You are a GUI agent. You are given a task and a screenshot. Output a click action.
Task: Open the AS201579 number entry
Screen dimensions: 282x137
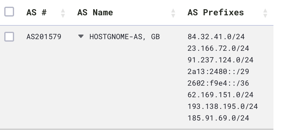tap(44, 37)
